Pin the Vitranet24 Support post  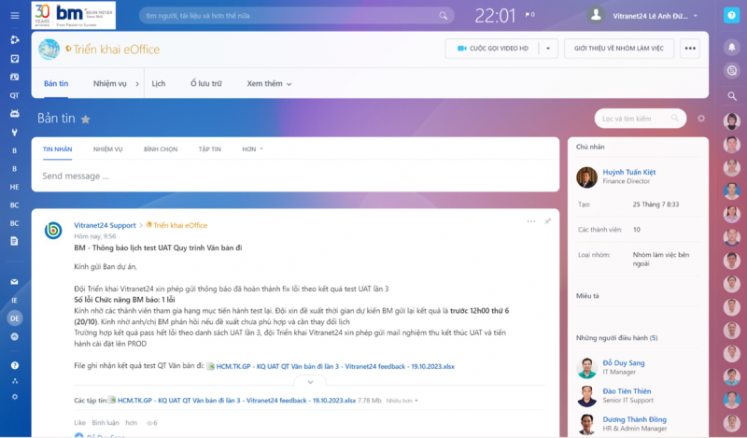click(x=548, y=221)
